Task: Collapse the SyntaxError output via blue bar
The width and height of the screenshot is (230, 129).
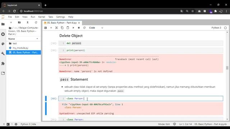Action: [46, 109]
